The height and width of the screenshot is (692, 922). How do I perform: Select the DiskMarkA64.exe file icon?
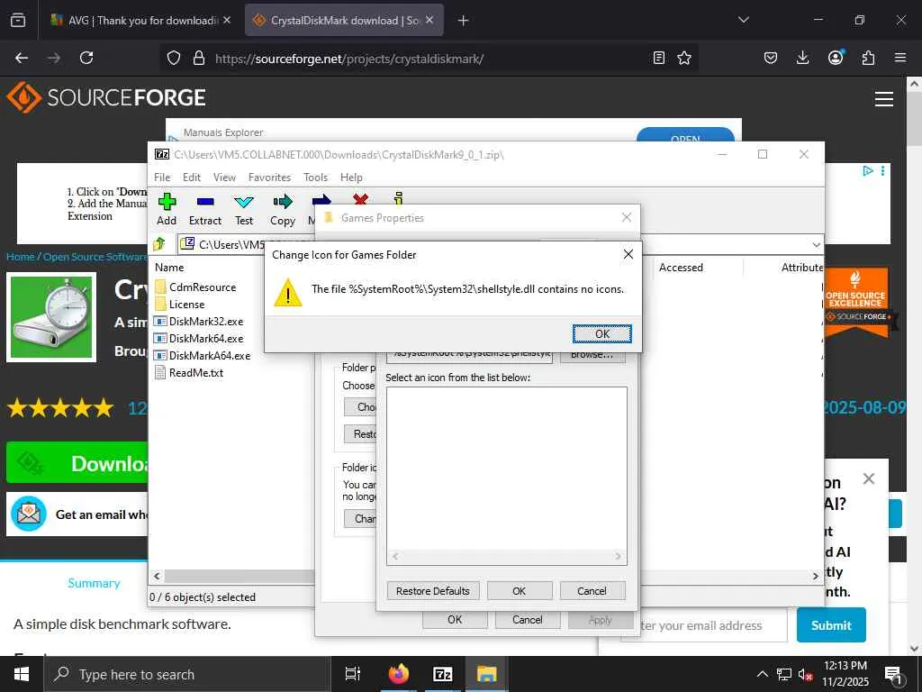click(160, 355)
